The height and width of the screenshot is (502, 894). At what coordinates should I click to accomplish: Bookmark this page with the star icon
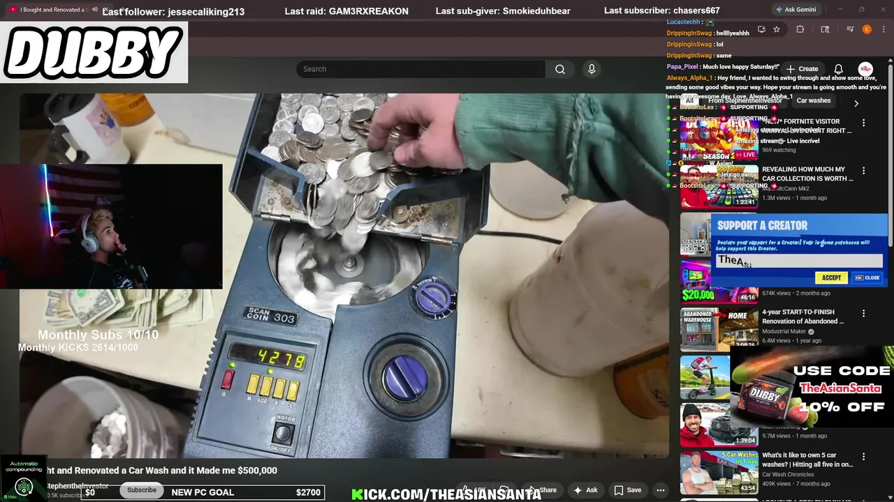coord(777,29)
